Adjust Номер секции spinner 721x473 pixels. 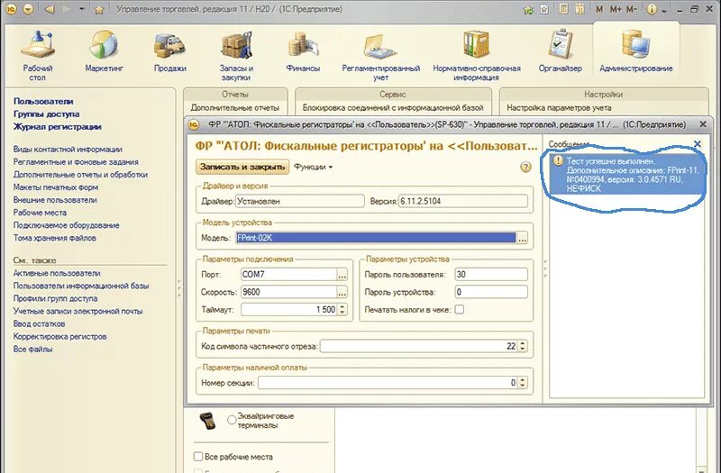[x=522, y=382]
